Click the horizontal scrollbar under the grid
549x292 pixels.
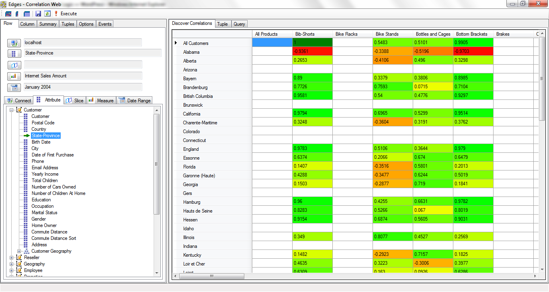(209, 276)
